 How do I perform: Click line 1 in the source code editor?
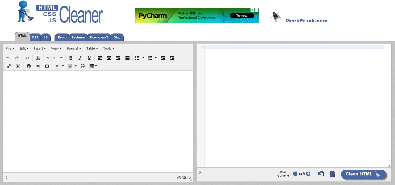[x=294, y=47]
